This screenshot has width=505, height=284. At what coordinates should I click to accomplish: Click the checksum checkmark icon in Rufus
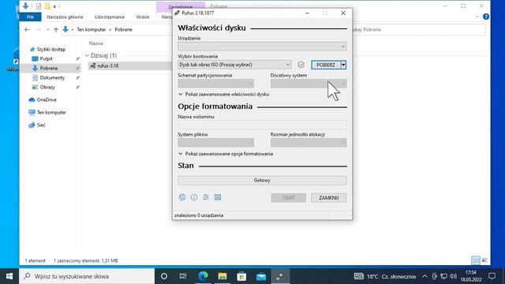[301, 65]
